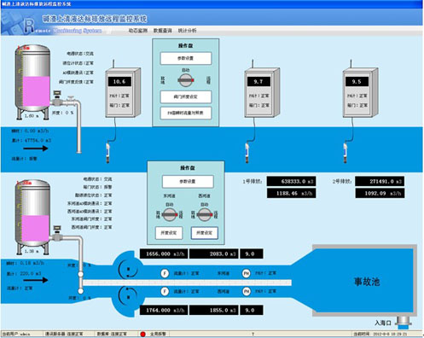Screen dimensions: 424x338
Task: Click the 东河道 开度设定 button
Action: (x=169, y=233)
